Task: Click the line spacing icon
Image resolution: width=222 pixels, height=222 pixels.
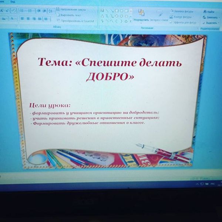Action: (x=50, y=11)
